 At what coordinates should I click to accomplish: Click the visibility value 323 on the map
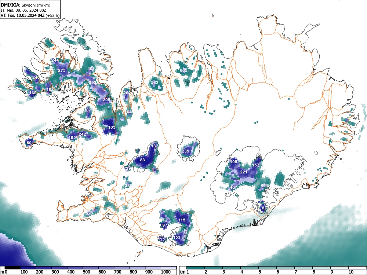tap(90, 213)
